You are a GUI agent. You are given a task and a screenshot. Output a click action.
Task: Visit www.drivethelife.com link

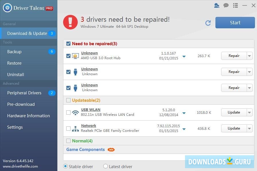[20, 166]
